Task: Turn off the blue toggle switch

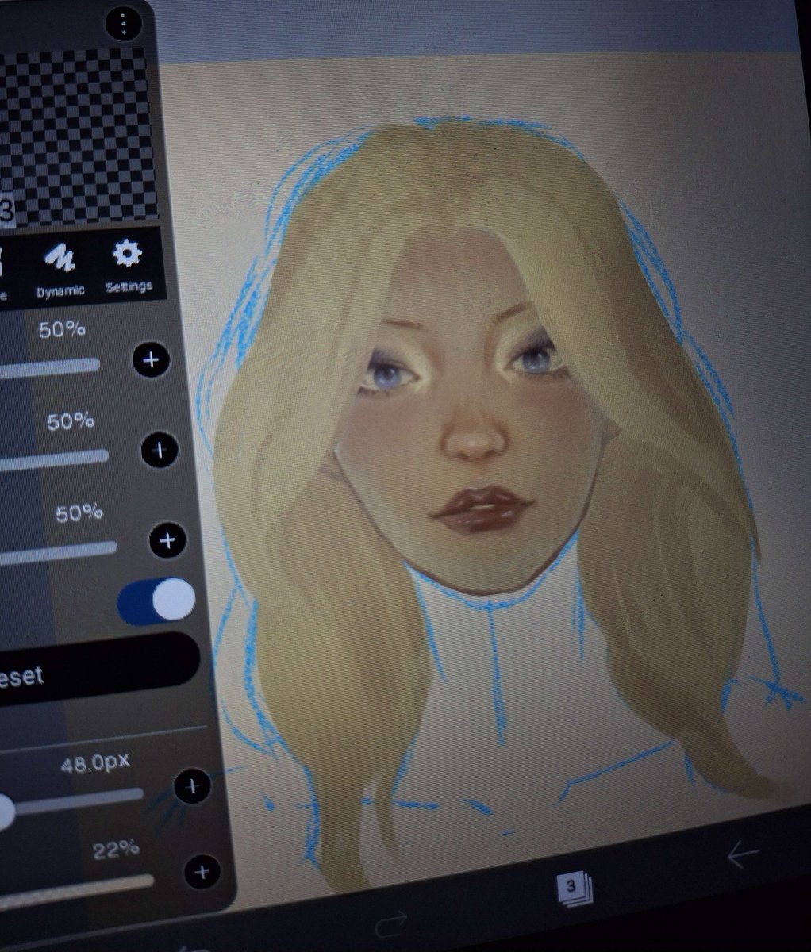Action: point(156,600)
